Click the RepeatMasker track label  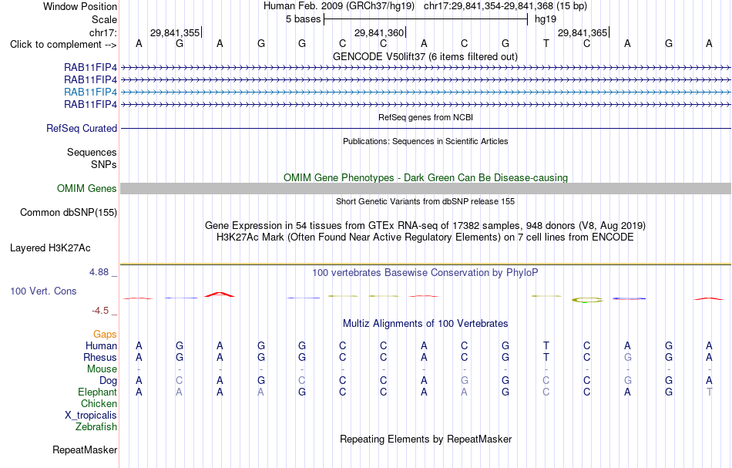coord(85,450)
